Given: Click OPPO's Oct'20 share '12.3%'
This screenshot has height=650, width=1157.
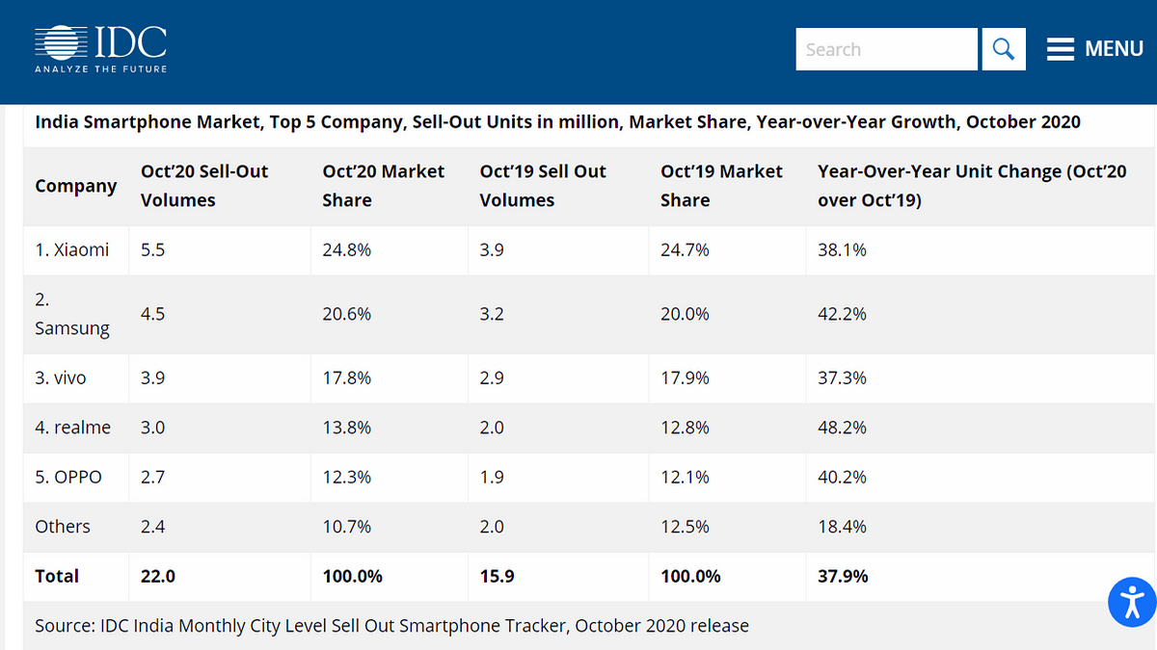Looking at the screenshot, I should [x=347, y=478].
